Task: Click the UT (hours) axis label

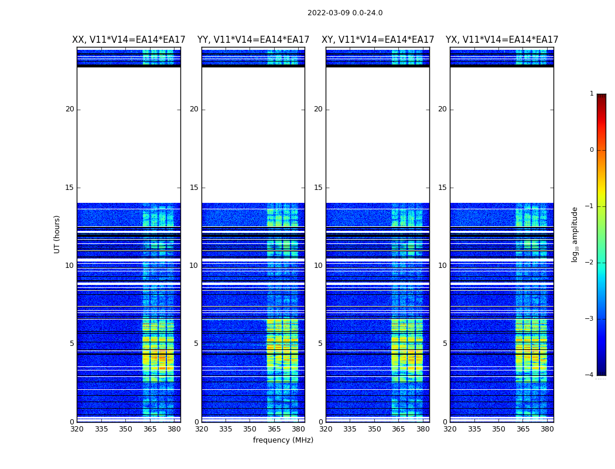Action: pos(57,235)
